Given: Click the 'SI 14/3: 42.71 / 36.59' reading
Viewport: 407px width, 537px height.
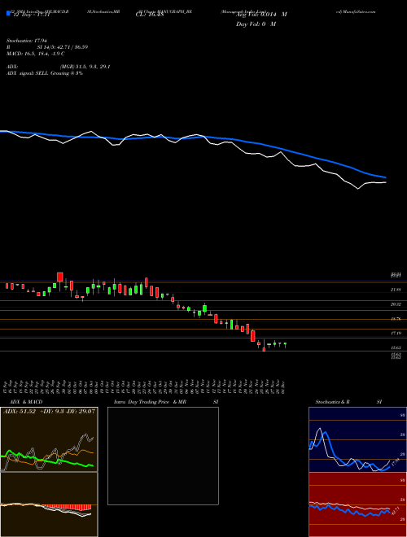Looking at the screenshot, I should point(63,47).
